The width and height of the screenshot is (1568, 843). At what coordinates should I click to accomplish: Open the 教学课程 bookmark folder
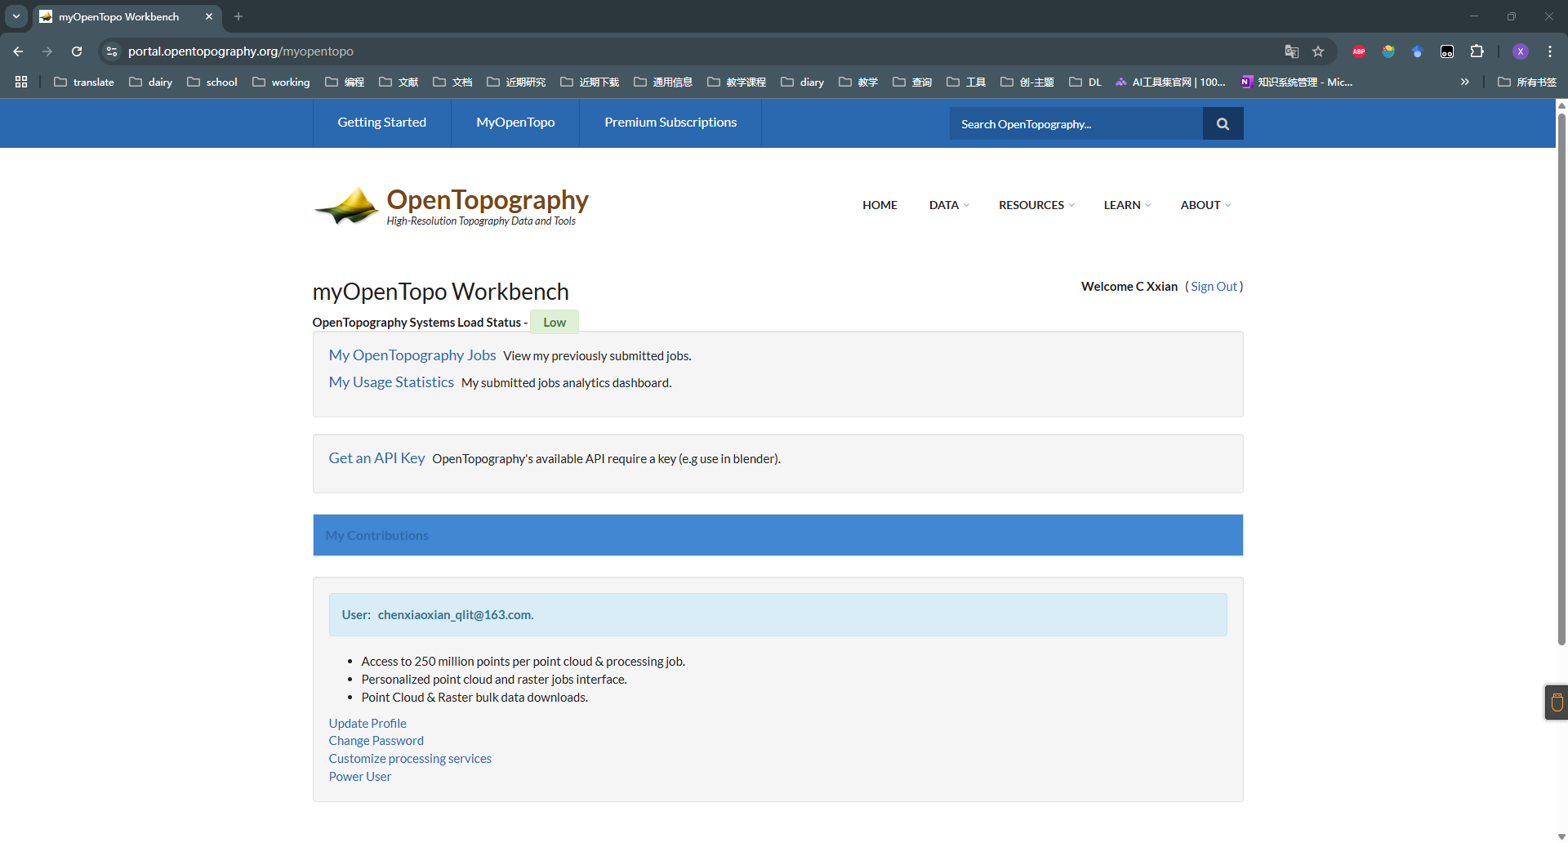[x=737, y=82]
